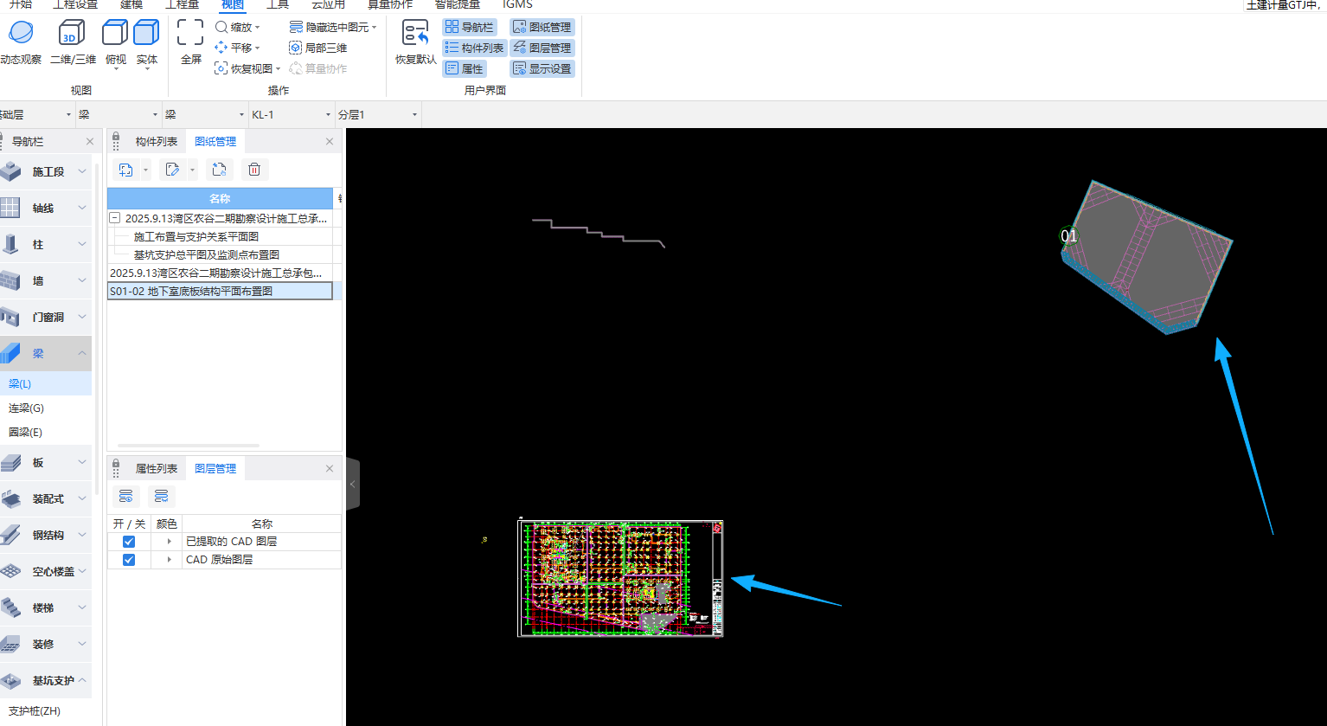Select drawing 基坑支护总平图及监测点布置图
Viewport: 1327px width, 726px height.
(207, 254)
